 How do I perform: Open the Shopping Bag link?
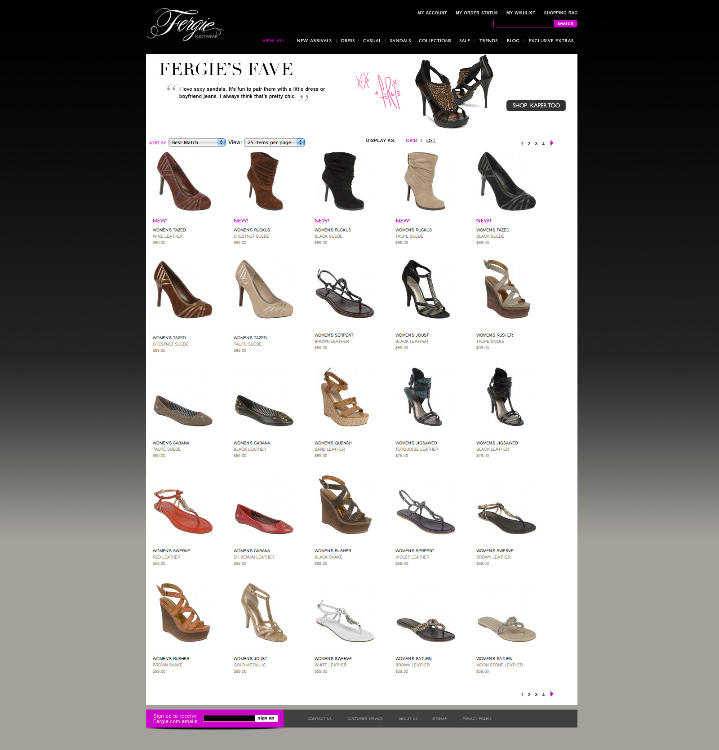(x=560, y=13)
